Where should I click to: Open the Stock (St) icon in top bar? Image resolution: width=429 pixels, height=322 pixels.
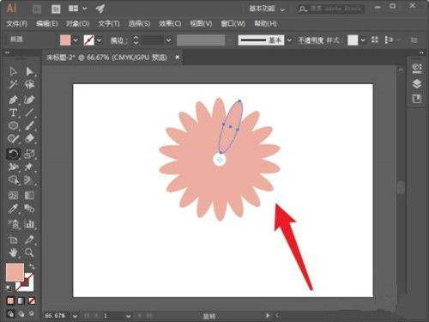56,9
